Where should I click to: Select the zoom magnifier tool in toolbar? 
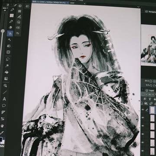(x=6, y=85)
